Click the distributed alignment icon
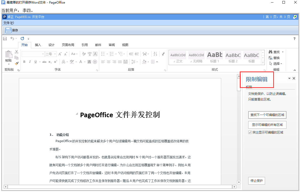This screenshot has width=300, height=194. pyautogui.click(x=126, y=62)
